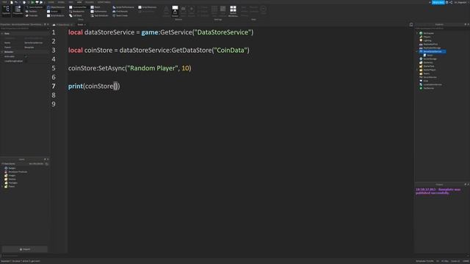The image size is (470, 264).
Task: Click the green Play button in quick access bar
Action: [x=32, y=2]
